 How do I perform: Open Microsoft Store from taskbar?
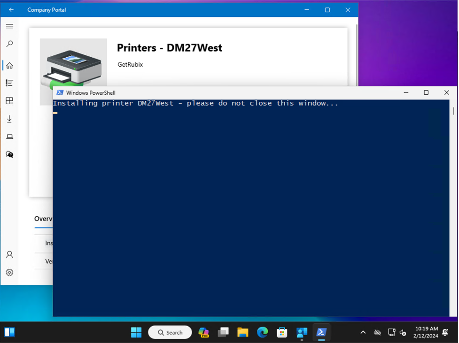(x=282, y=332)
